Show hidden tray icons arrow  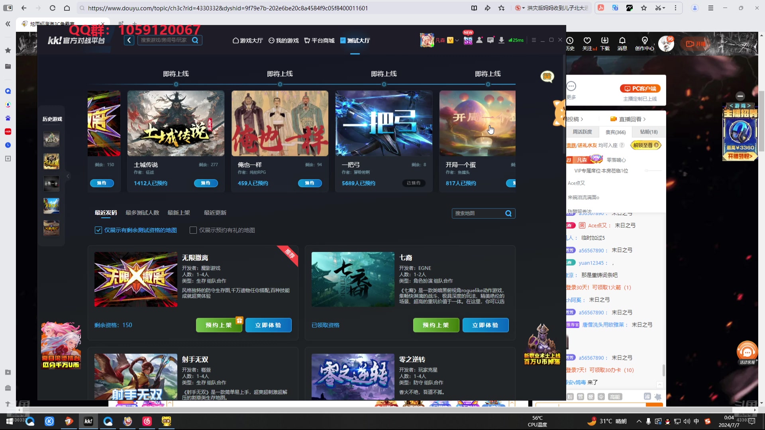coord(639,421)
